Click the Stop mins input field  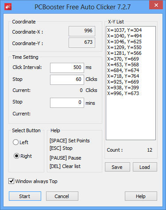click(67, 103)
